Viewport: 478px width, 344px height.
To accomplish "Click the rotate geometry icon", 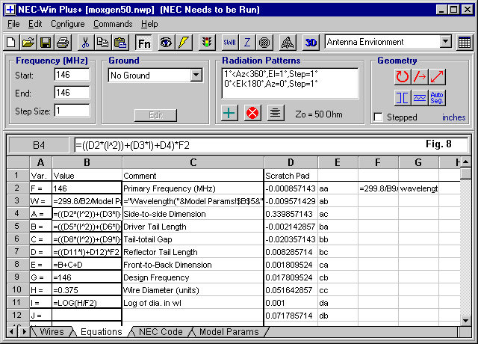I will coord(403,76).
